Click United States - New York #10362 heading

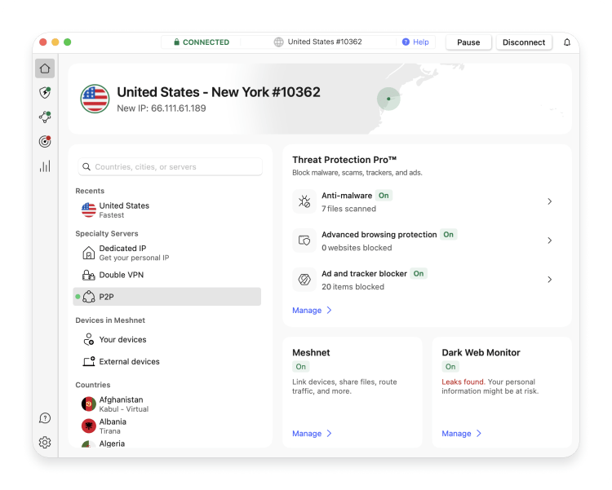219,92
